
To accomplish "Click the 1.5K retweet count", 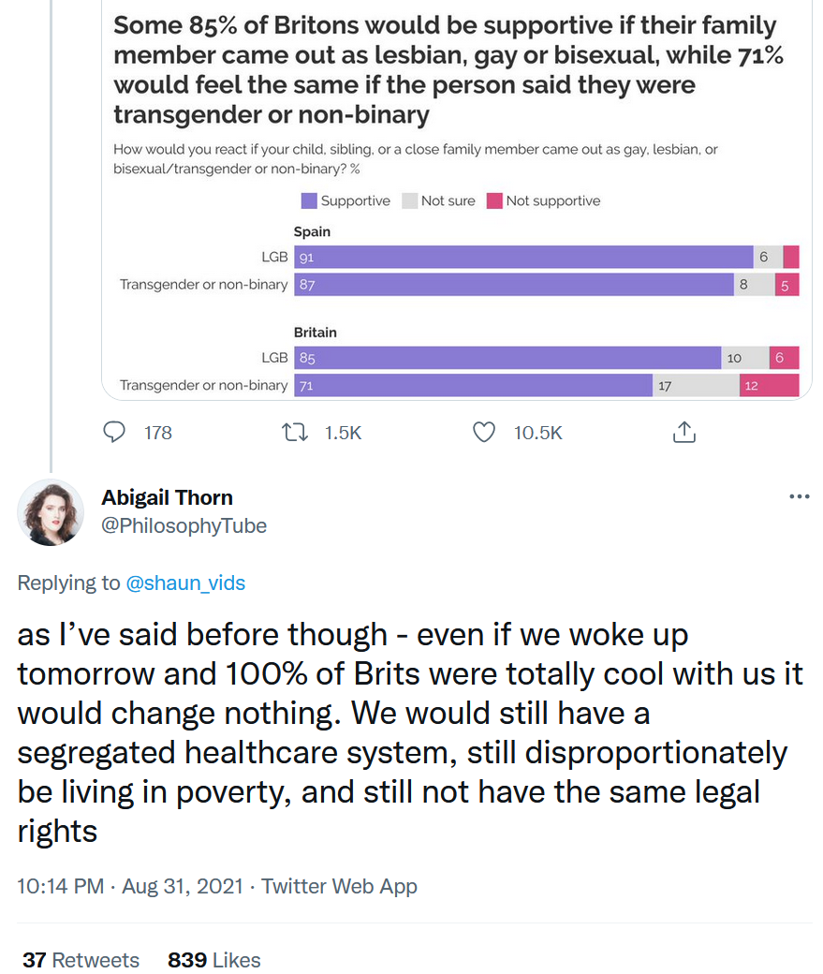I will [343, 433].
